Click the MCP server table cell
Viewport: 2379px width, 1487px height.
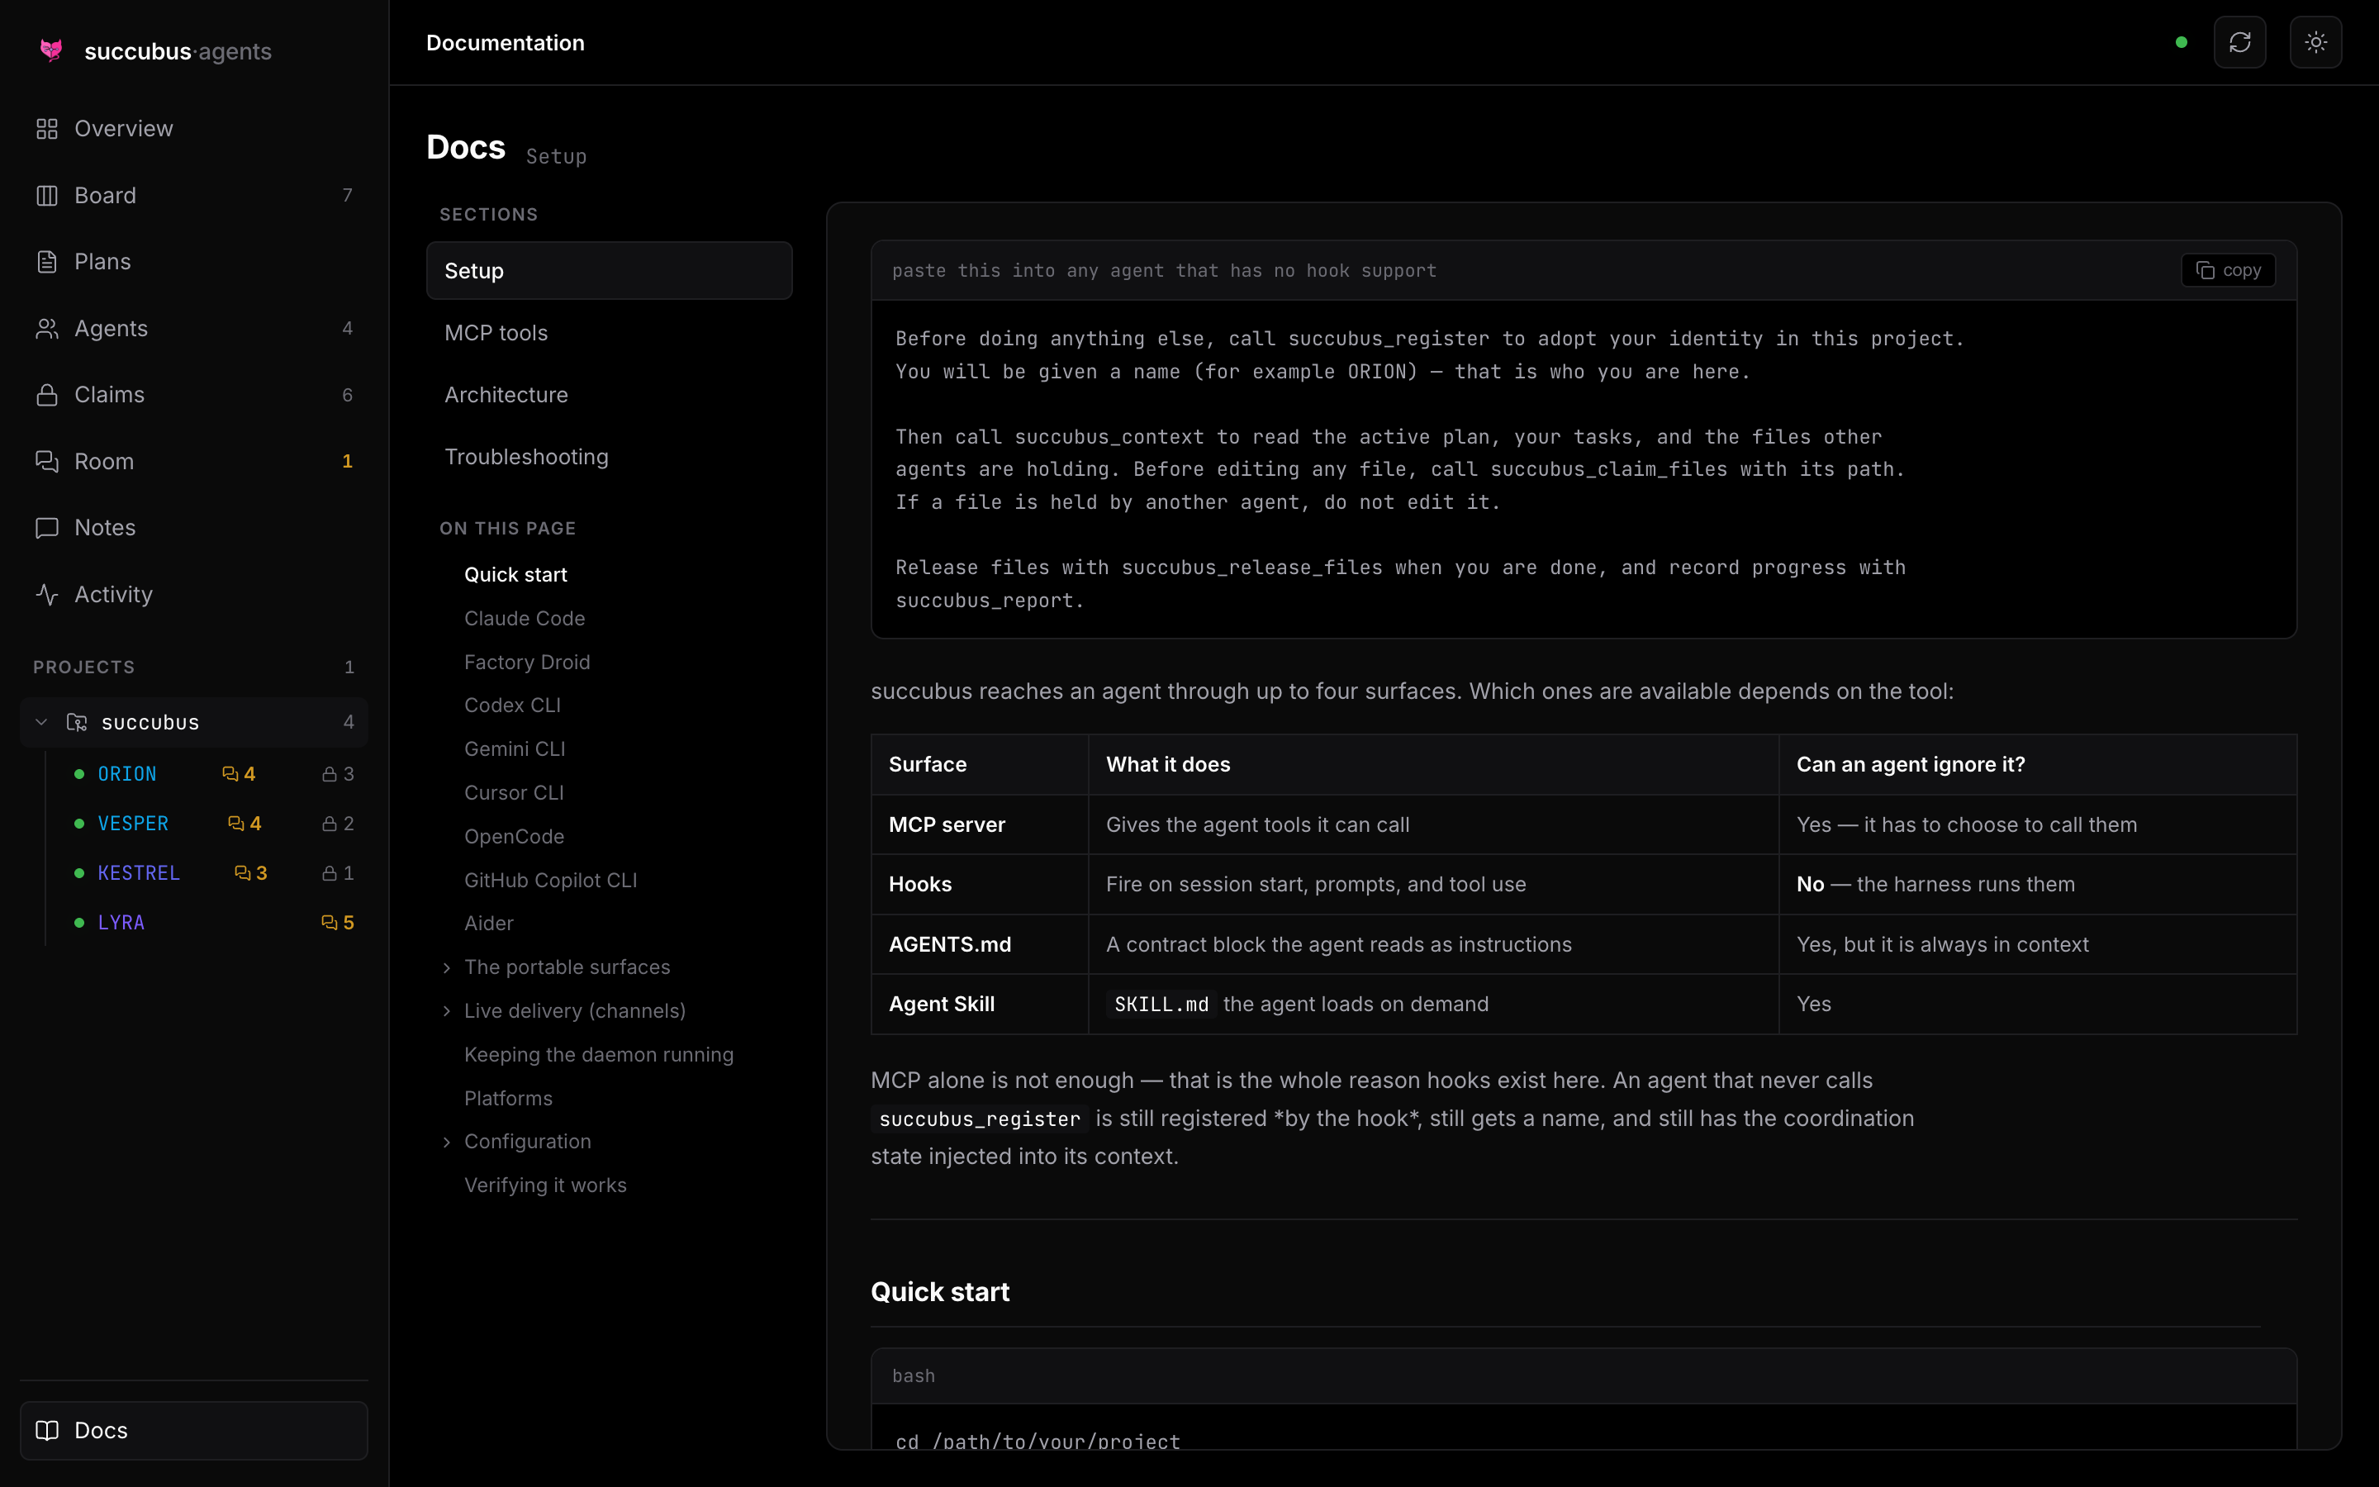tap(981, 824)
